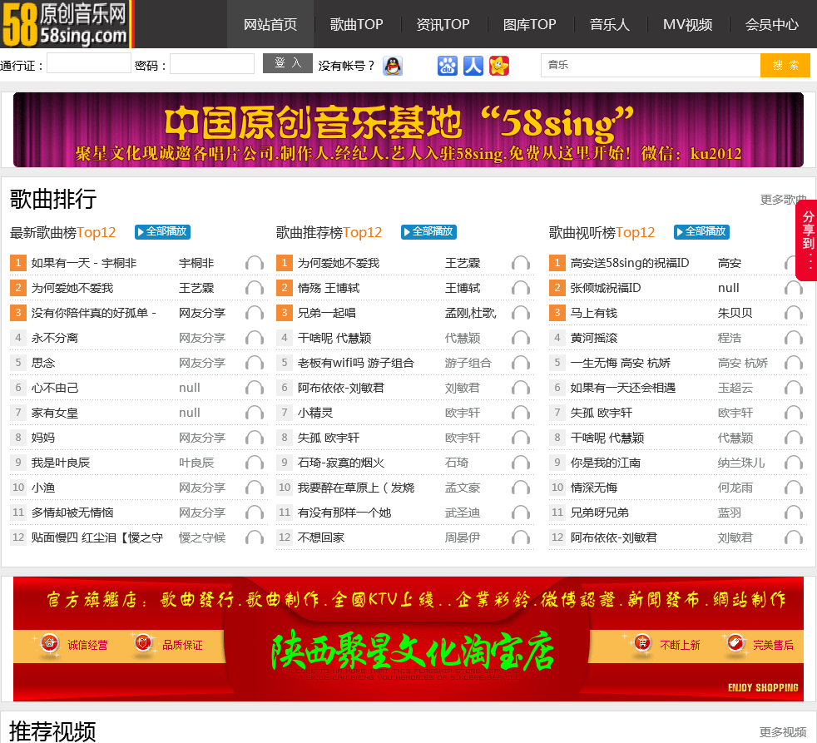Open song 情深无悔
Viewport: 817px width, 743px height.
coord(594,488)
